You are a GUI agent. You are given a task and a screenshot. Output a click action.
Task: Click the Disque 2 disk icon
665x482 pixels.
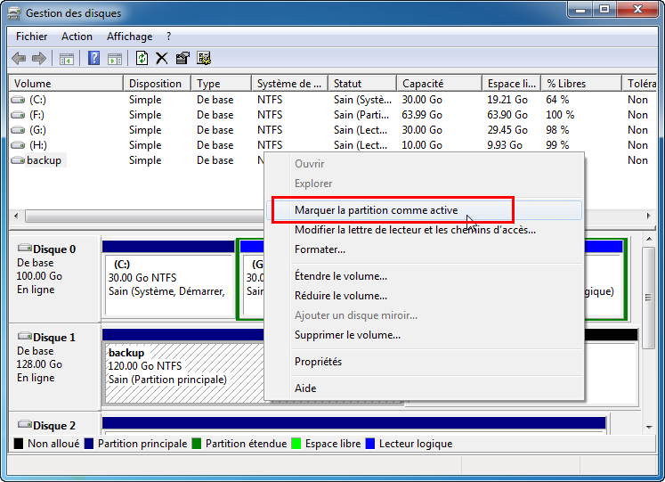[25, 424]
